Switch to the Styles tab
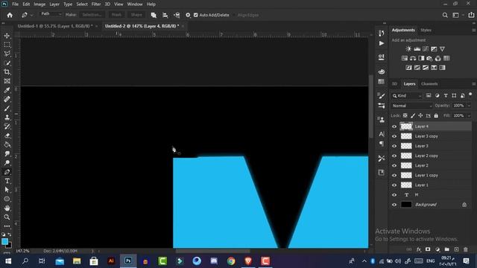477x268 pixels. tap(426, 30)
